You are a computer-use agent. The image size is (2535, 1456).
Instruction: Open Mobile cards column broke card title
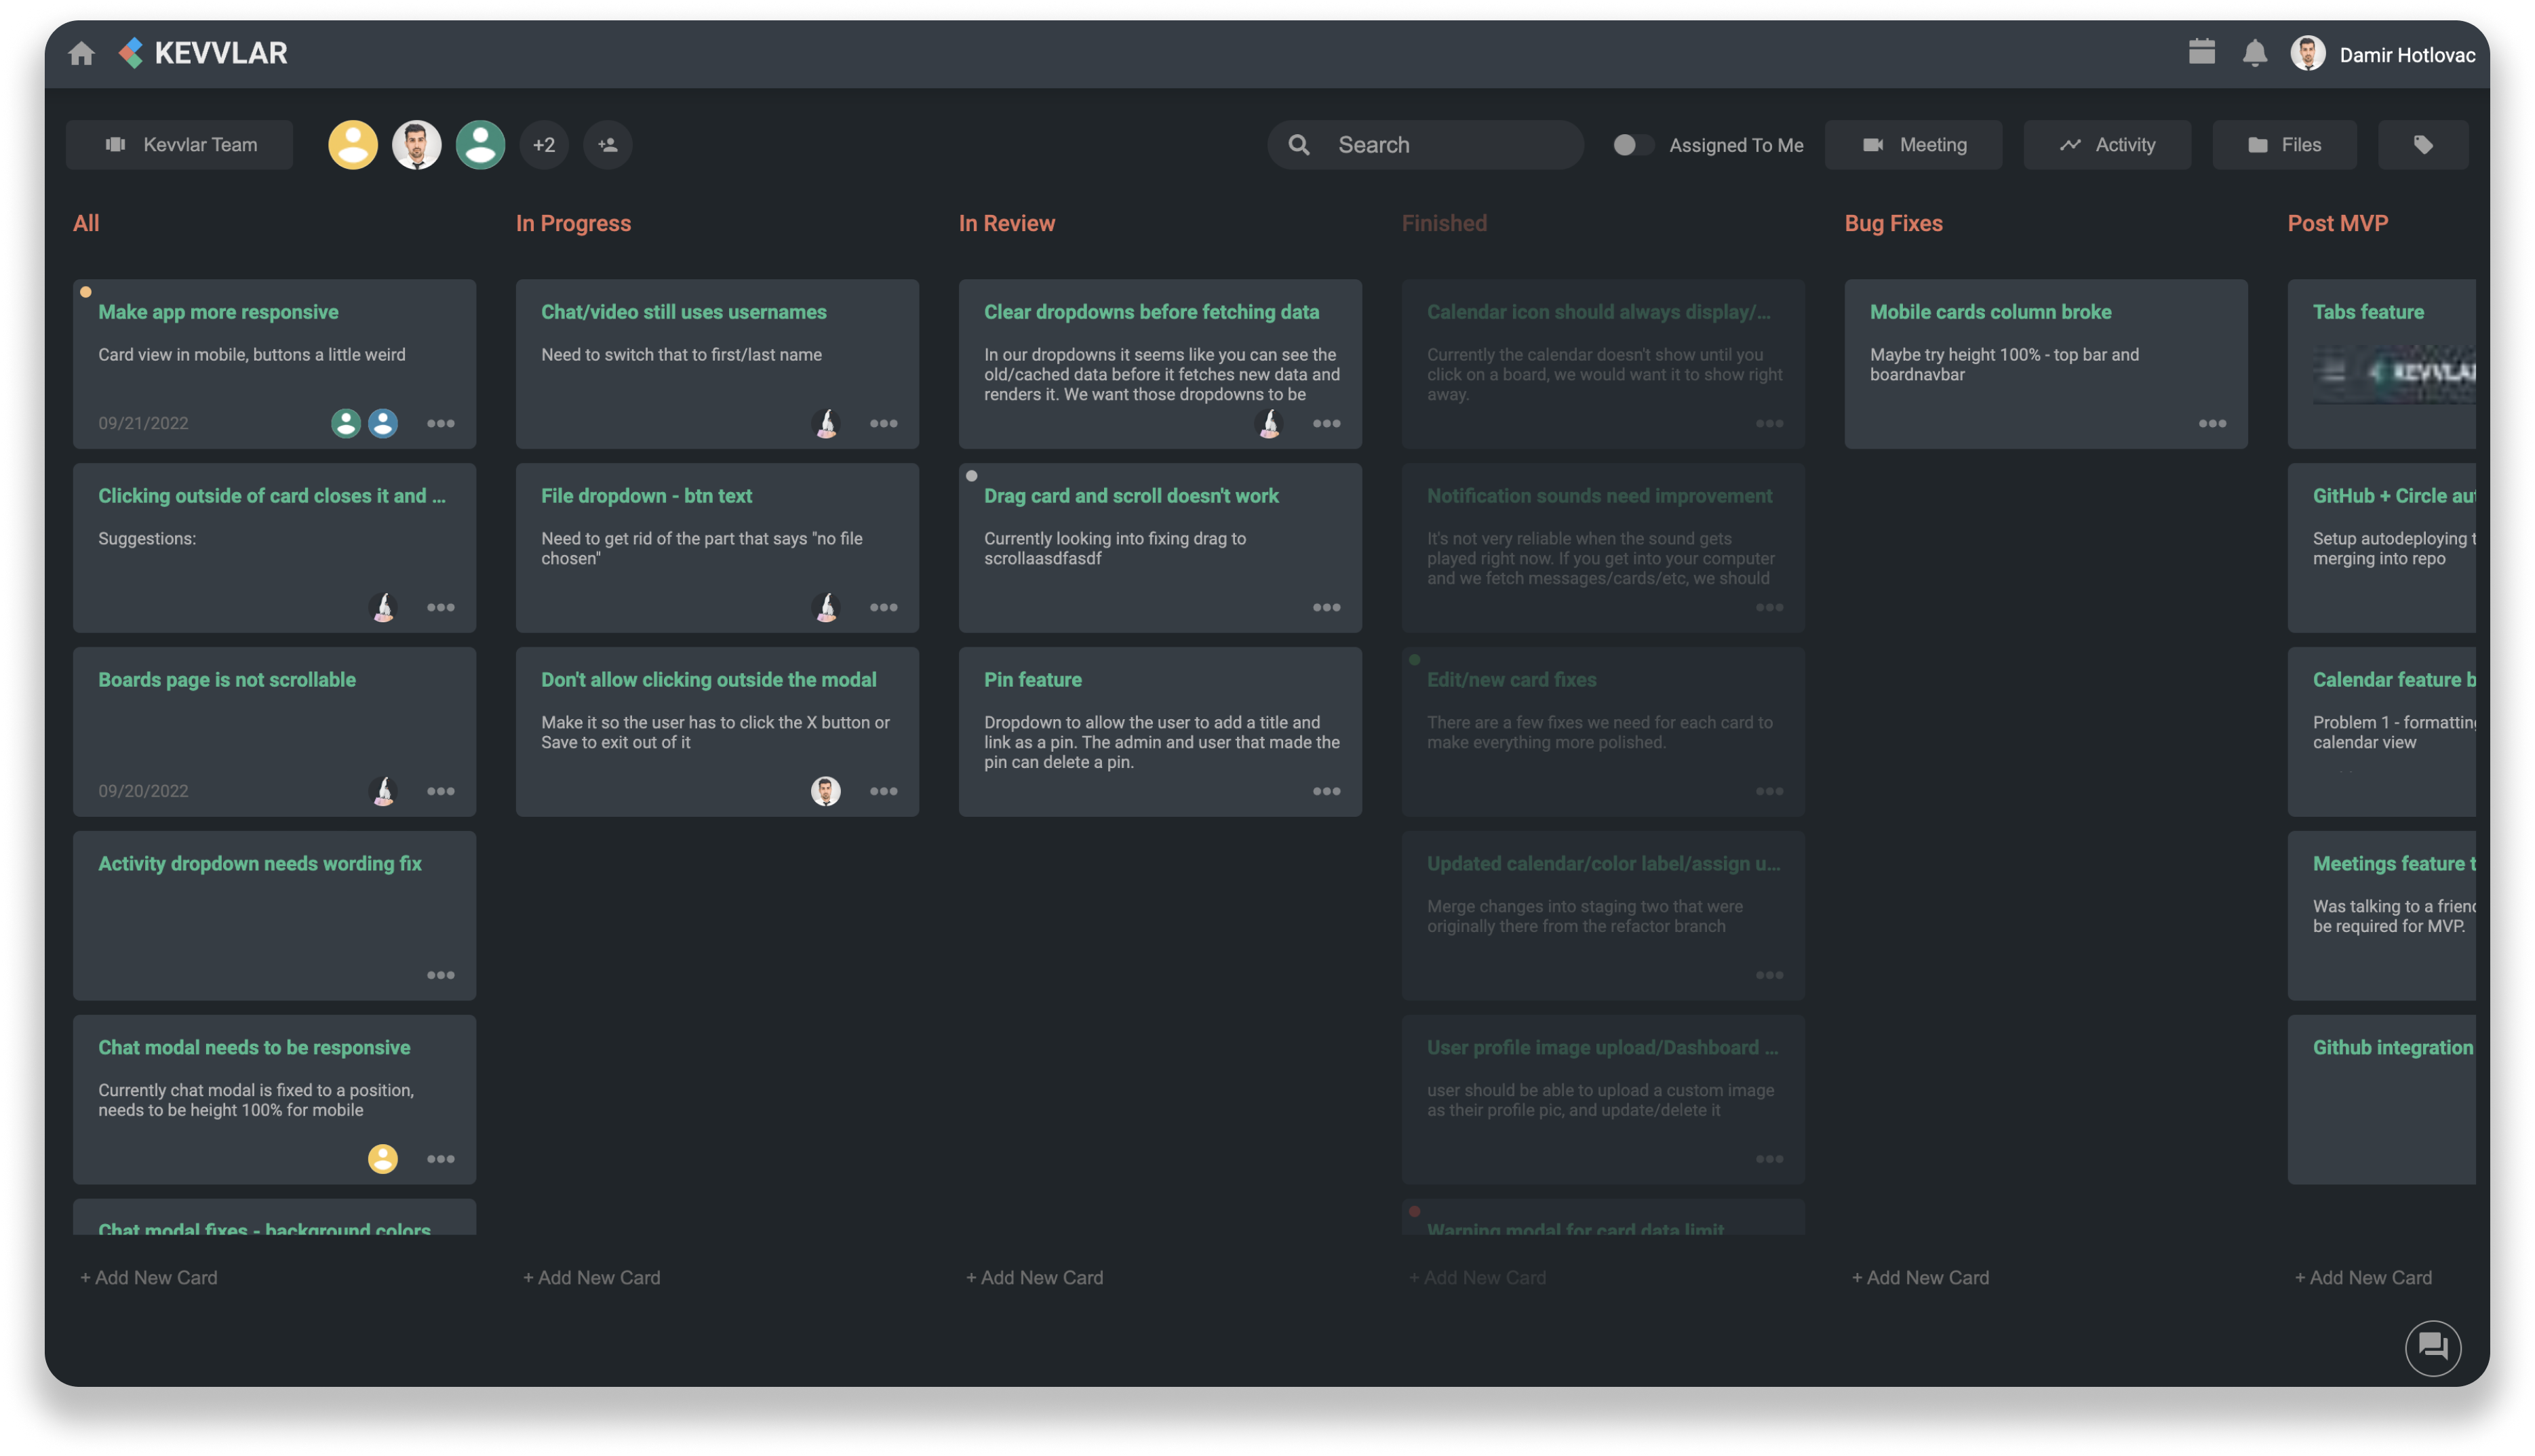click(x=1990, y=312)
